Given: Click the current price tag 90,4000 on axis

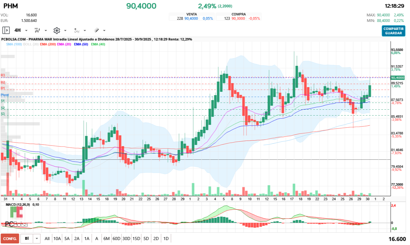Looking at the screenshot, I should point(398,78).
